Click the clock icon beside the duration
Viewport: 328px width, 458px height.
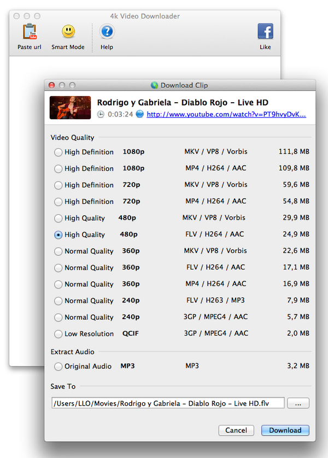101,114
